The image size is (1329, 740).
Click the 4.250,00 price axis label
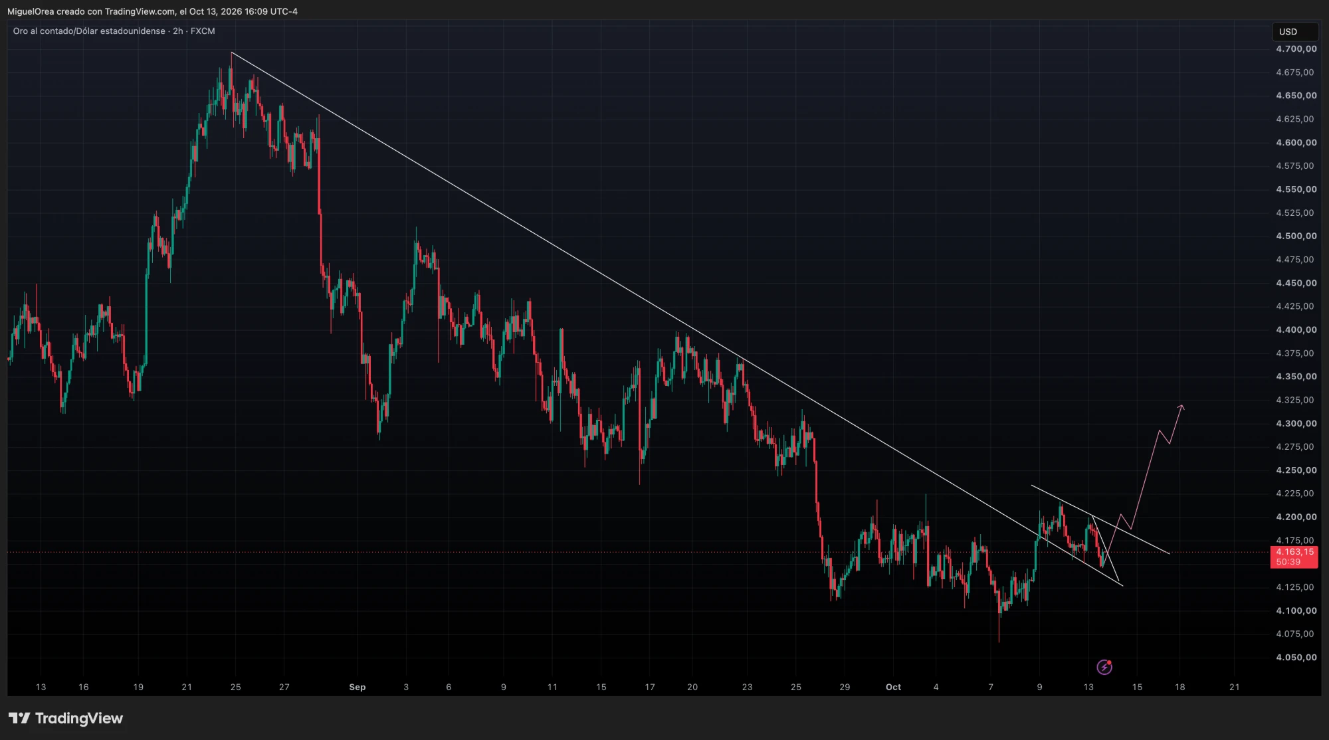click(x=1296, y=470)
